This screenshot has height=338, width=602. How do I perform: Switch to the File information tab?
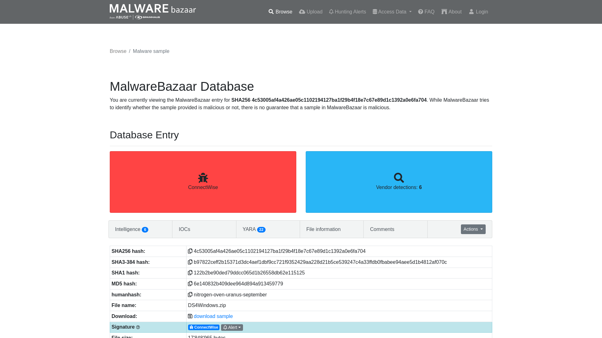(323, 229)
